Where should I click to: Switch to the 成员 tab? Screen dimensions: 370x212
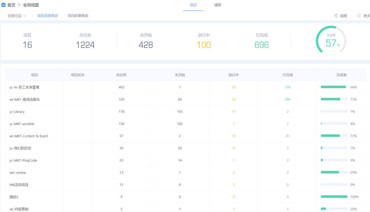217,5
